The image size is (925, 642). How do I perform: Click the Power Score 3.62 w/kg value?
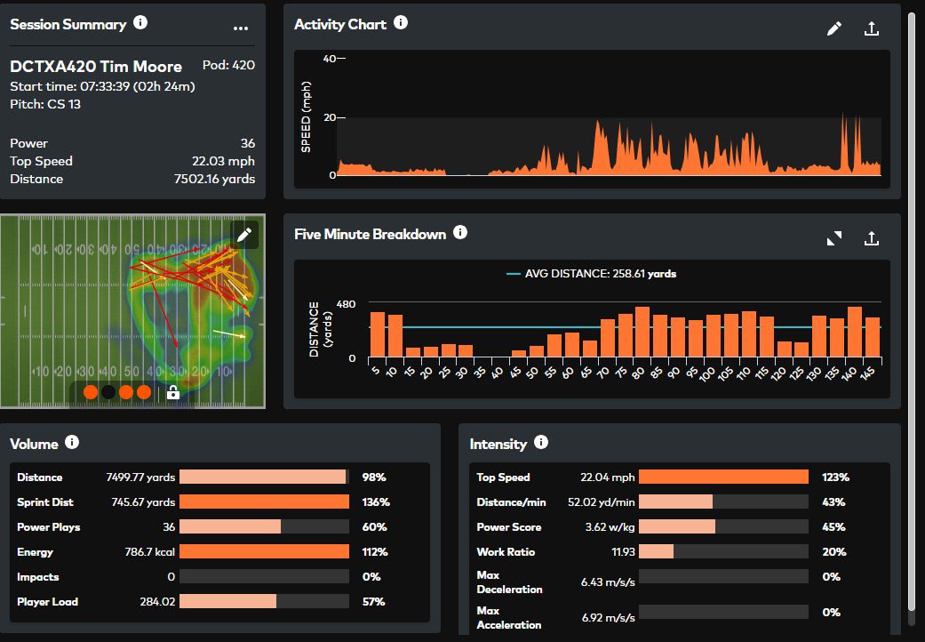[x=610, y=527]
